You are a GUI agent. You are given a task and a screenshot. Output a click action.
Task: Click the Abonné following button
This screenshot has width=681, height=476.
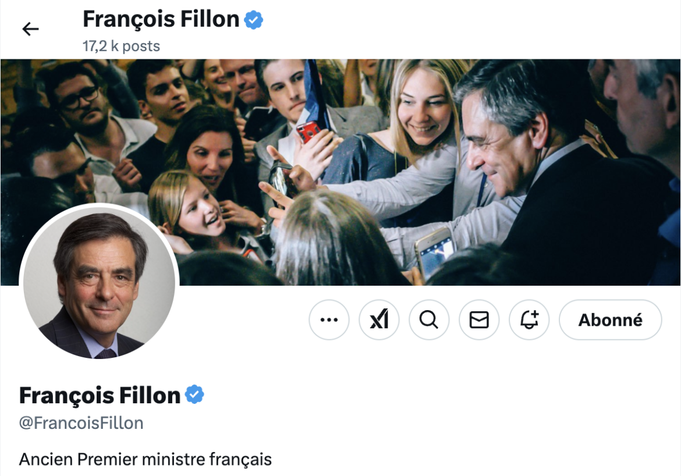click(x=610, y=319)
